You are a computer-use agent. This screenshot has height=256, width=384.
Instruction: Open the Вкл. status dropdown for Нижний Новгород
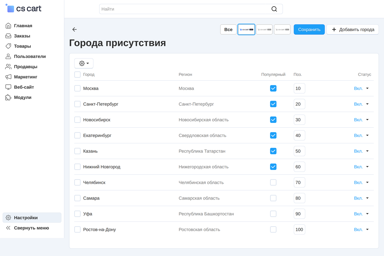pos(362,167)
